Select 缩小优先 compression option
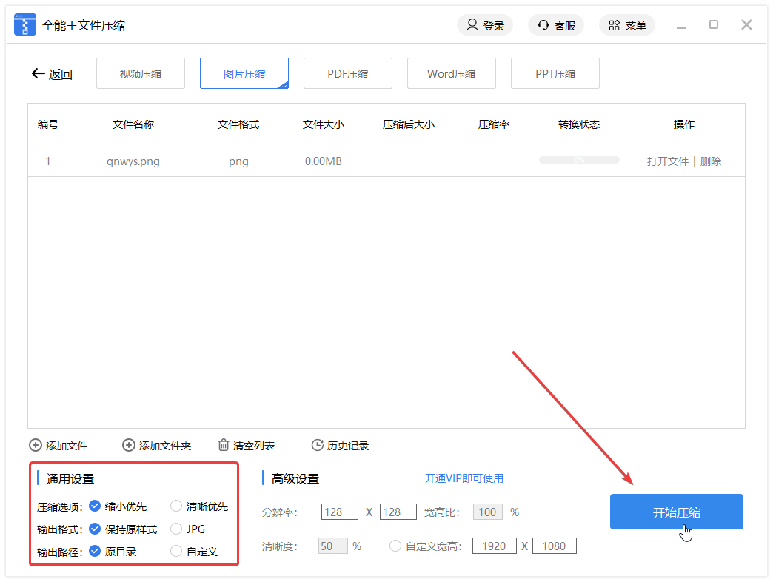 [95, 506]
